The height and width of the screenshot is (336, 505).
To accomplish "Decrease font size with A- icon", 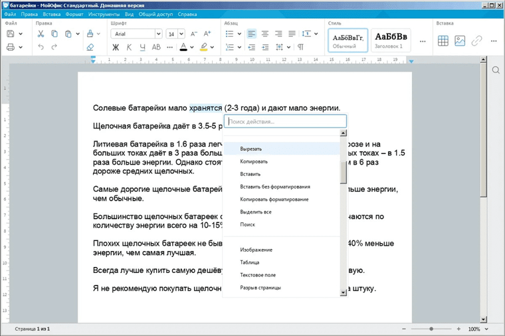I will click(x=193, y=34).
